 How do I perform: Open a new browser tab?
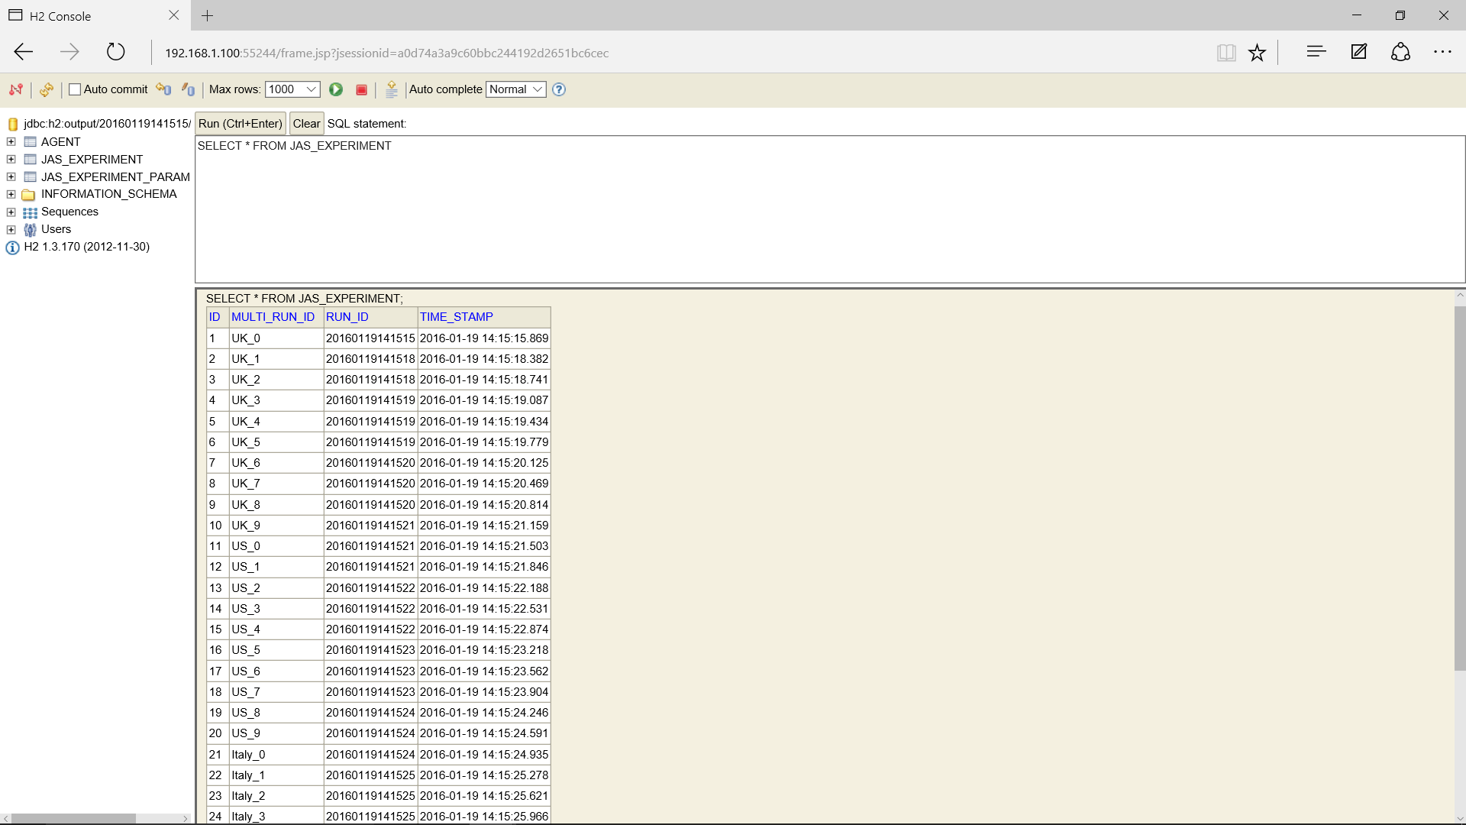coord(208,15)
